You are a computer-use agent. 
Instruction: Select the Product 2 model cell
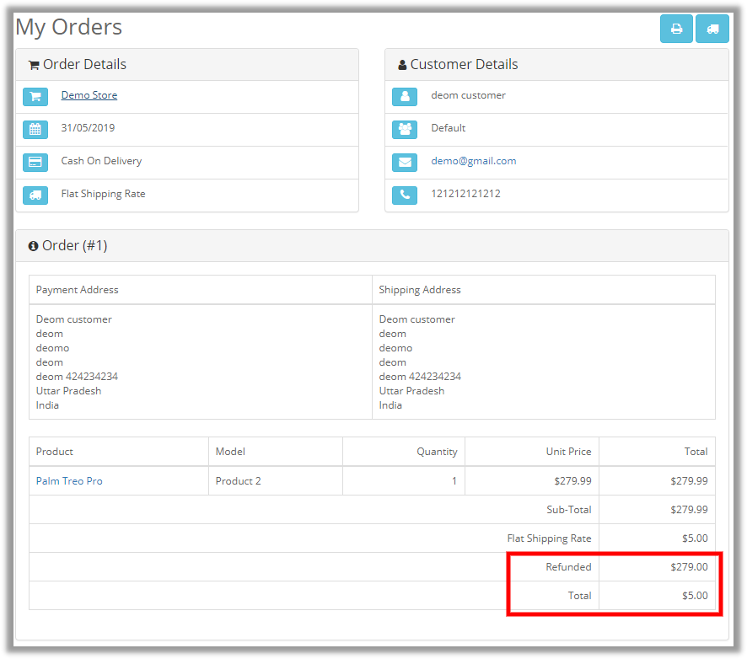click(x=239, y=481)
